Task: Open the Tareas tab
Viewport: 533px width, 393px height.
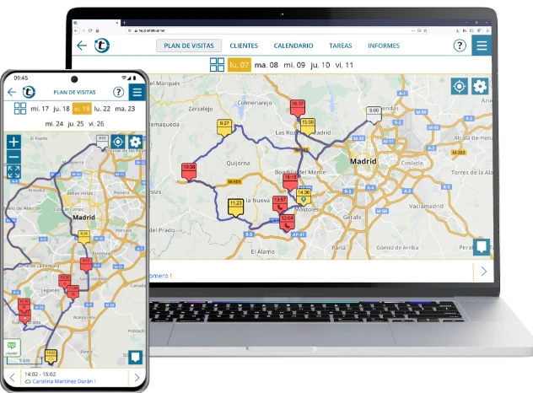Action: tap(340, 46)
